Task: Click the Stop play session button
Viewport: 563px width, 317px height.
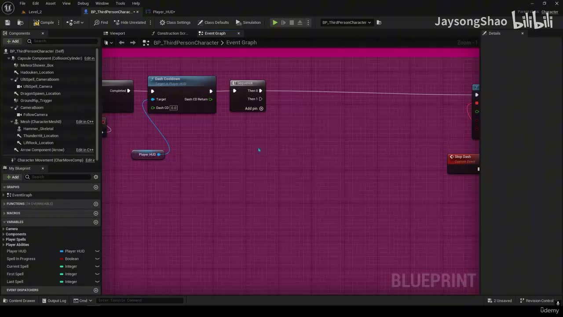Action: 292,22
